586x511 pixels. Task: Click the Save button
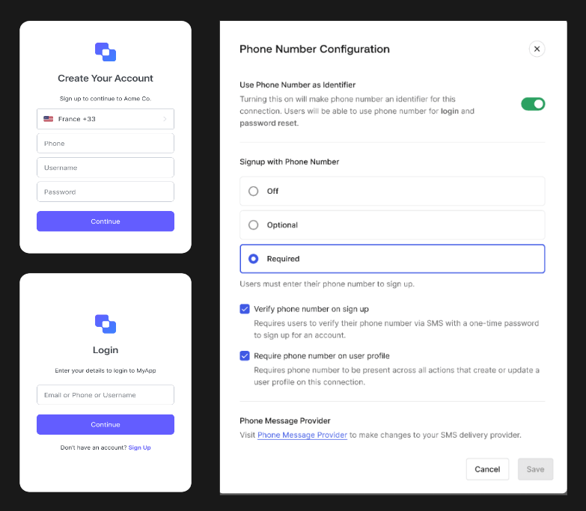[535, 469]
